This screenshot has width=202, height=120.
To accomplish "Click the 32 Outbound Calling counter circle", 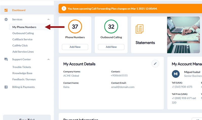I will (111, 26).
